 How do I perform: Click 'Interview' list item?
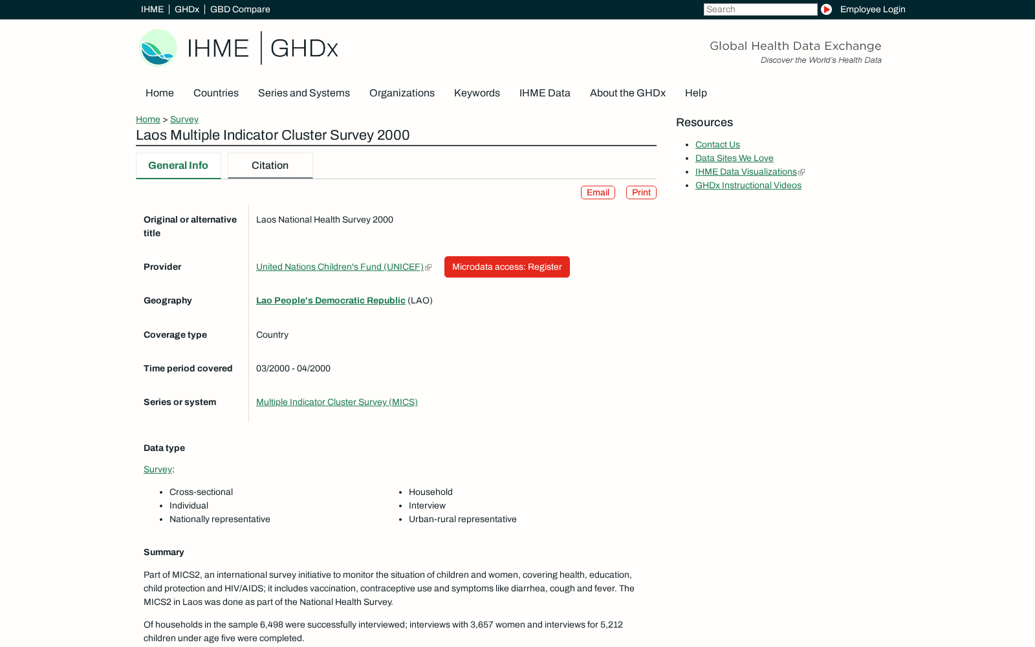[427, 505]
